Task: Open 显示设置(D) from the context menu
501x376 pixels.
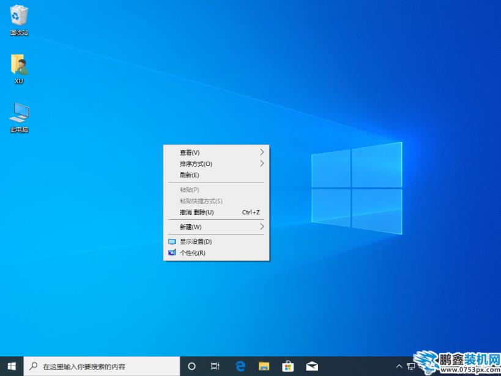Action: [x=217, y=242]
